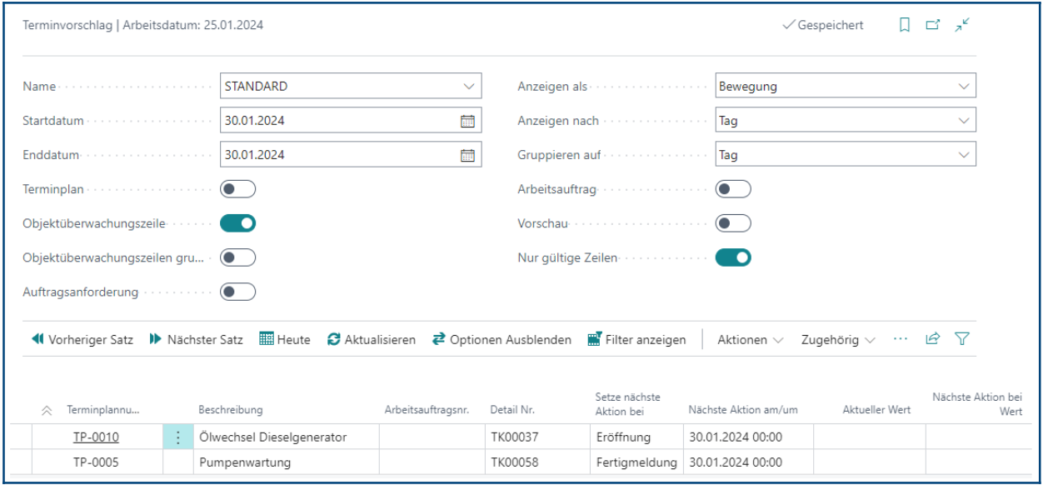
Task: Select the TP-0005 row cell
Action: 95,462
